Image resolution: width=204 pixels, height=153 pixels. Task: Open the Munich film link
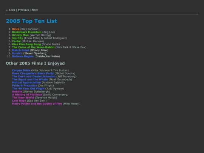point(17,53)
